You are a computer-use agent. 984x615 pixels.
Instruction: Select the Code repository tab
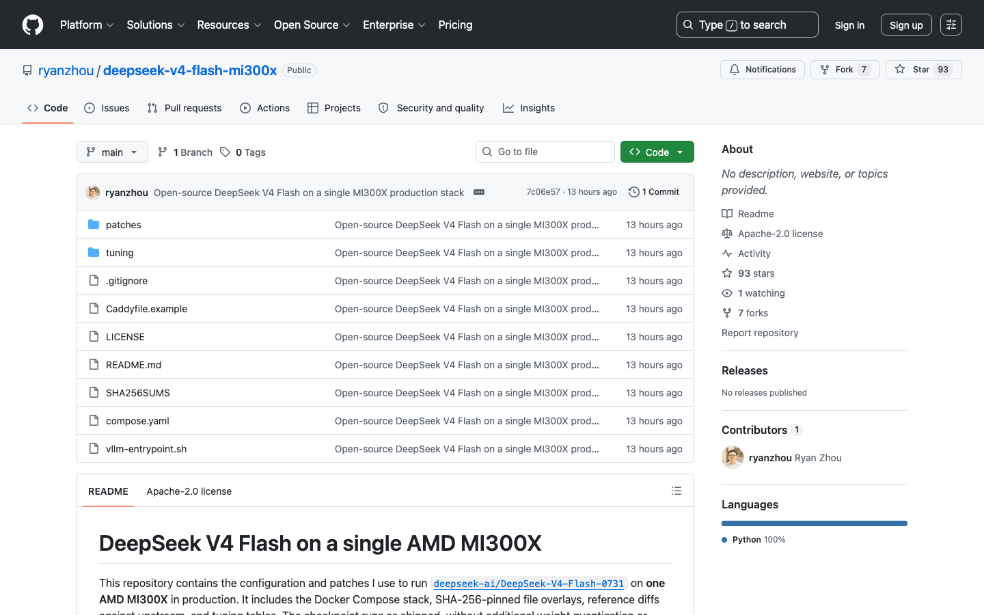click(48, 108)
